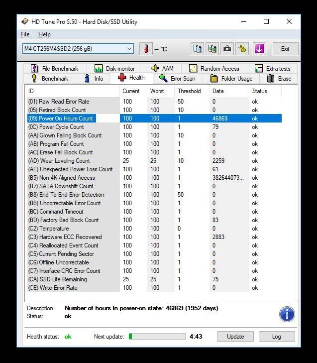317x363 pixels.
Task: Open options via the yellow gears icon
Action: tap(242, 49)
